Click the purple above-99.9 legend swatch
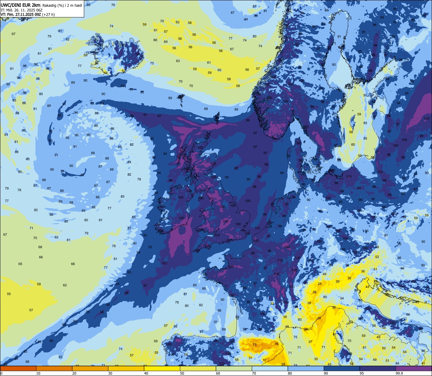Viewport: 432px width, 376px height. coord(413,368)
